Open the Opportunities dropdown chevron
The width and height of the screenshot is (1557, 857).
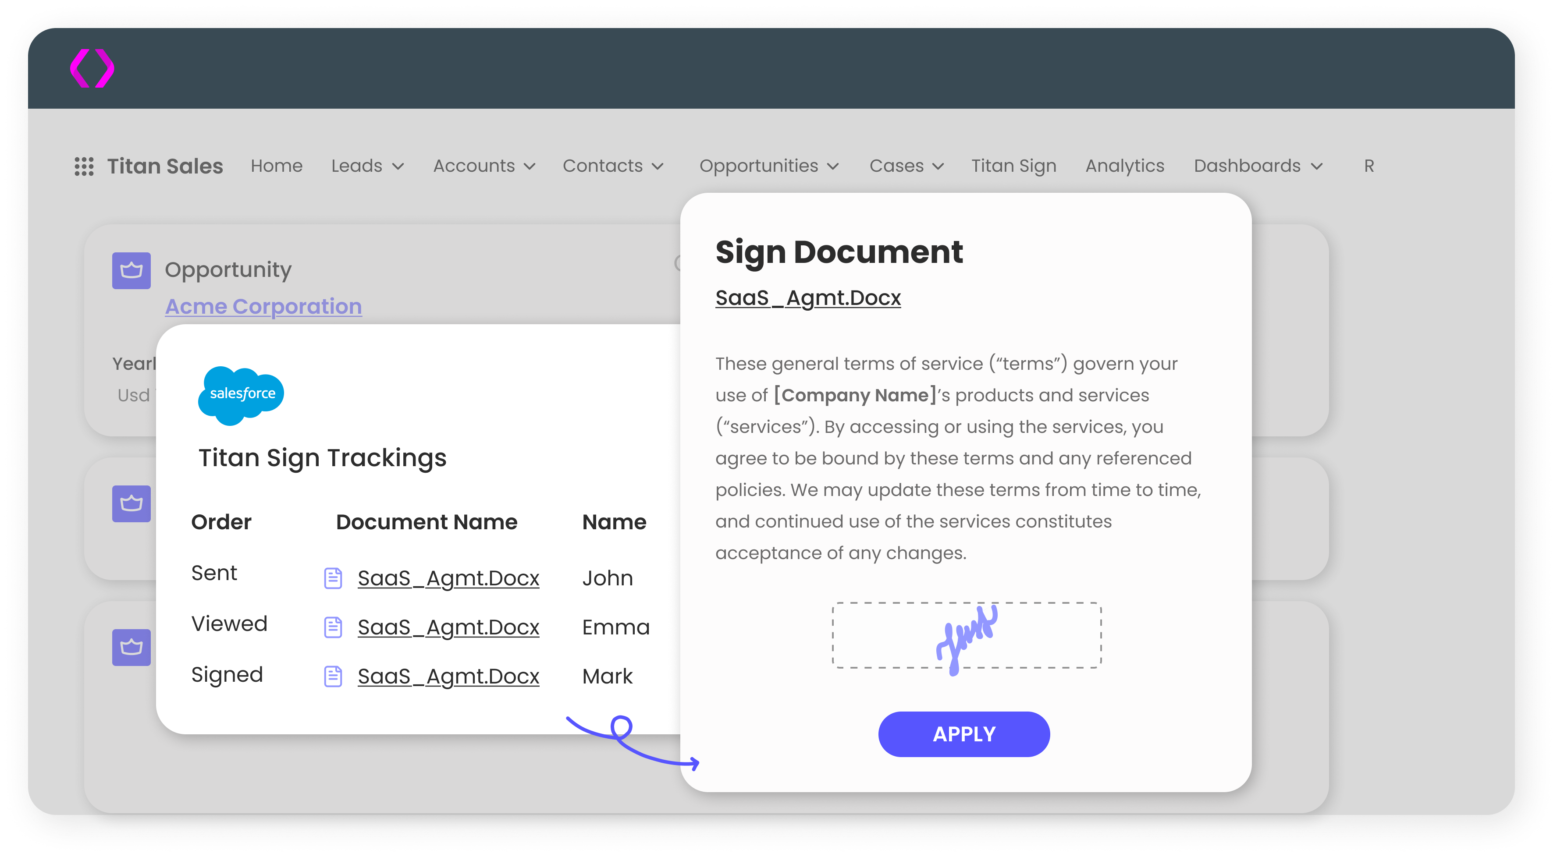833,166
